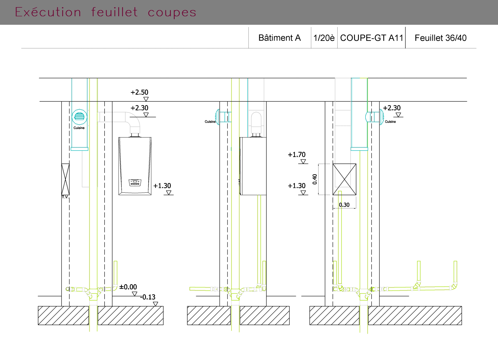
Task: Select the +2.30 label at far right
Action: click(392, 108)
